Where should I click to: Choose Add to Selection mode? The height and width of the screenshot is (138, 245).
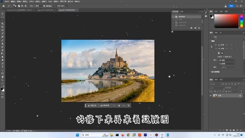point(19,6)
